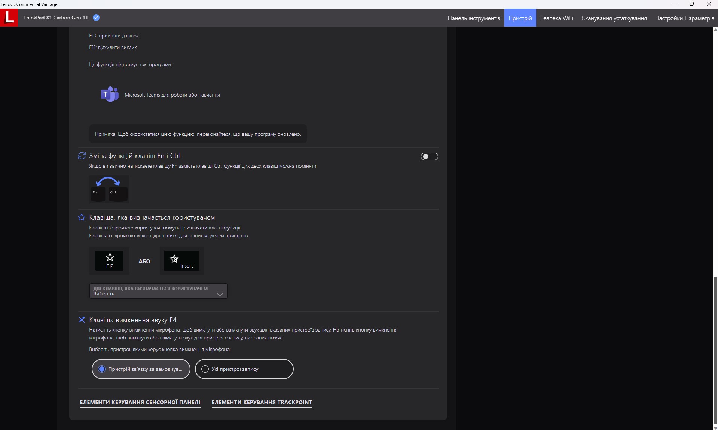The height and width of the screenshot is (430, 718).
Task: Click the star icon beside user-defined key heading
Action: click(82, 217)
